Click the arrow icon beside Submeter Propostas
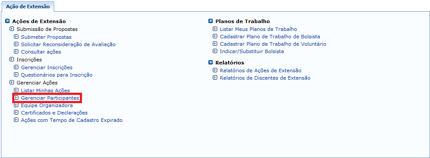The width and height of the screenshot is (430, 158). pos(16,37)
